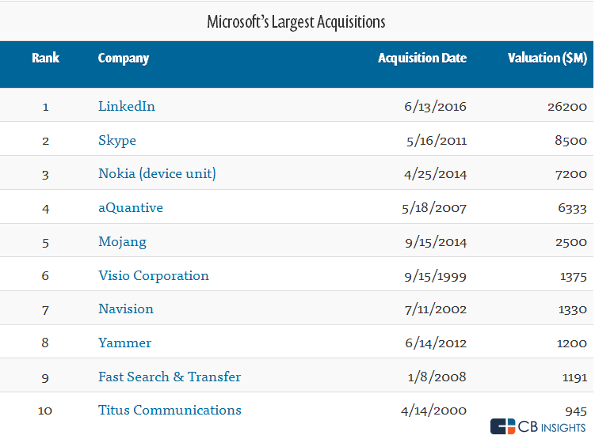Select the Visio Corporation link

point(154,275)
